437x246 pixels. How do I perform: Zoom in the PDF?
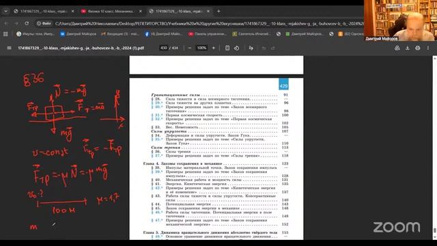(214, 48)
